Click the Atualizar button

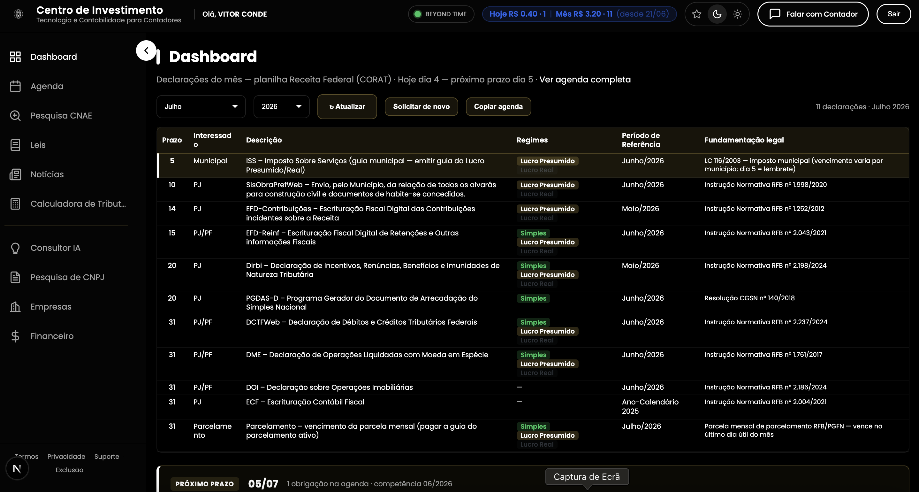(x=347, y=106)
